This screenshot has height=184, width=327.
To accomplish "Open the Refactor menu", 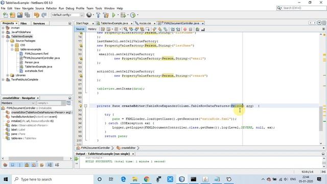I will [51, 8].
